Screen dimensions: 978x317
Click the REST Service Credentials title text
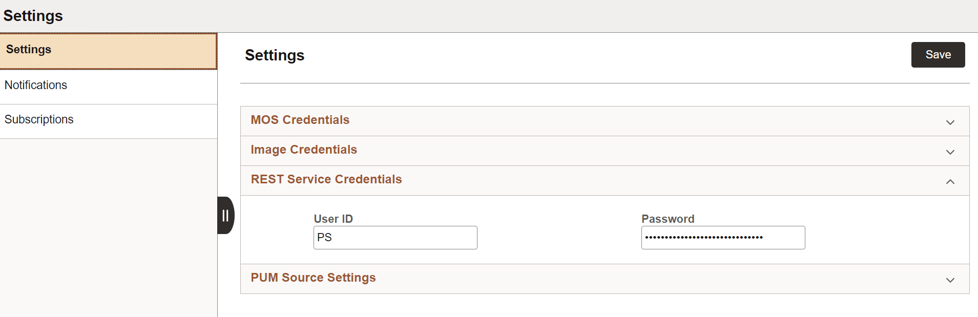(326, 179)
